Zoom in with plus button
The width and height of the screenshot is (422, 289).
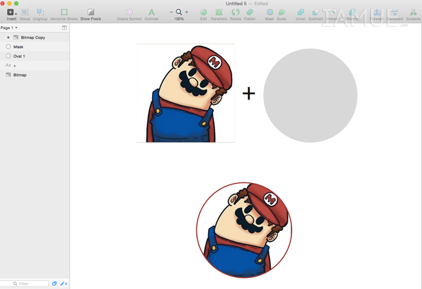(x=187, y=12)
